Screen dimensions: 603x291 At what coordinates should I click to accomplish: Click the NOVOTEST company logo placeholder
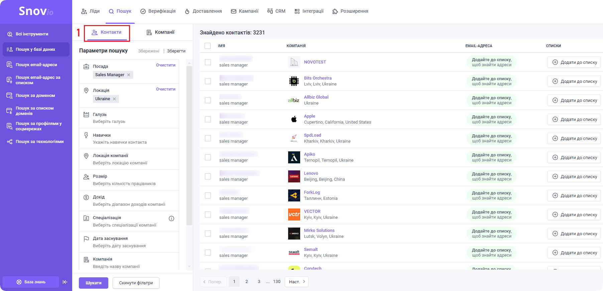[x=294, y=62]
